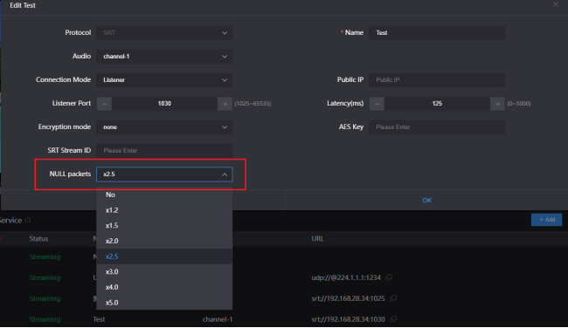Click the Status column header
Viewport: 568px width, 328px height.
coord(38,239)
